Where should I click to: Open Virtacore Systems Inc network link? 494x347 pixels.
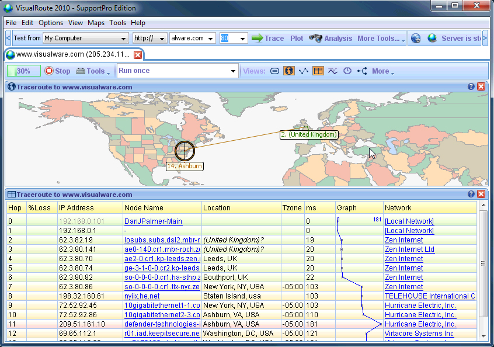[419, 334]
